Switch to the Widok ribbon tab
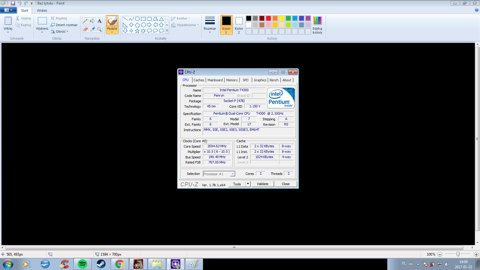480x270 pixels. (x=42, y=10)
